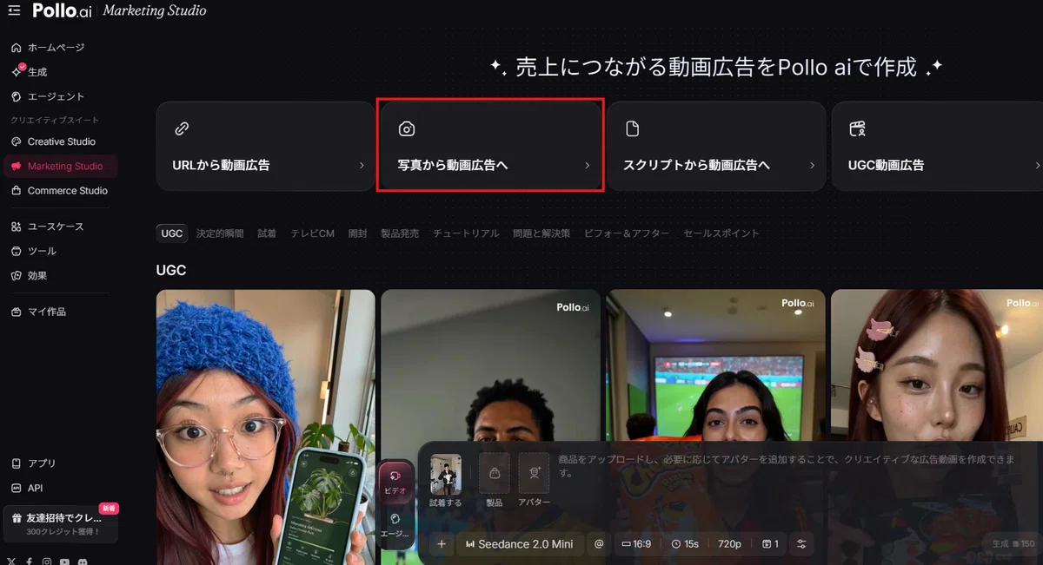Click the 生成 150 generate button
Image resolution: width=1043 pixels, height=565 pixels.
[x=1013, y=544]
